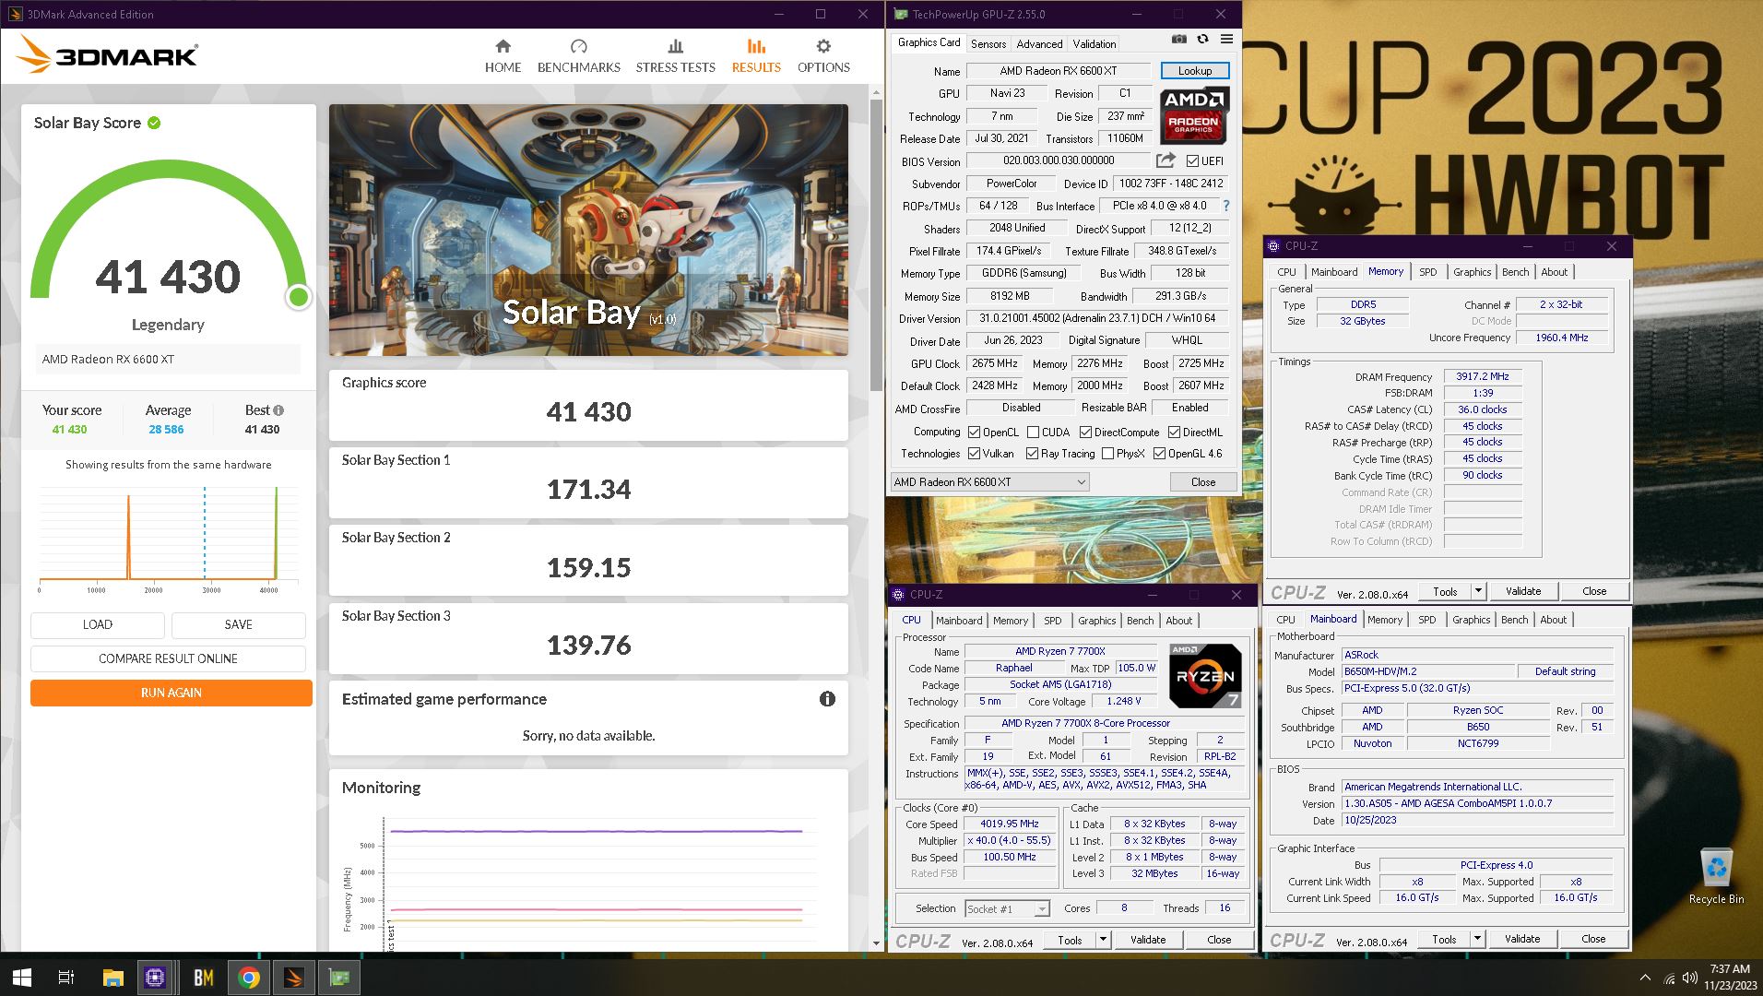This screenshot has width=1763, height=996.
Task: Toggle UEFI checkbox in GPU-Z
Action: point(1192,160)
